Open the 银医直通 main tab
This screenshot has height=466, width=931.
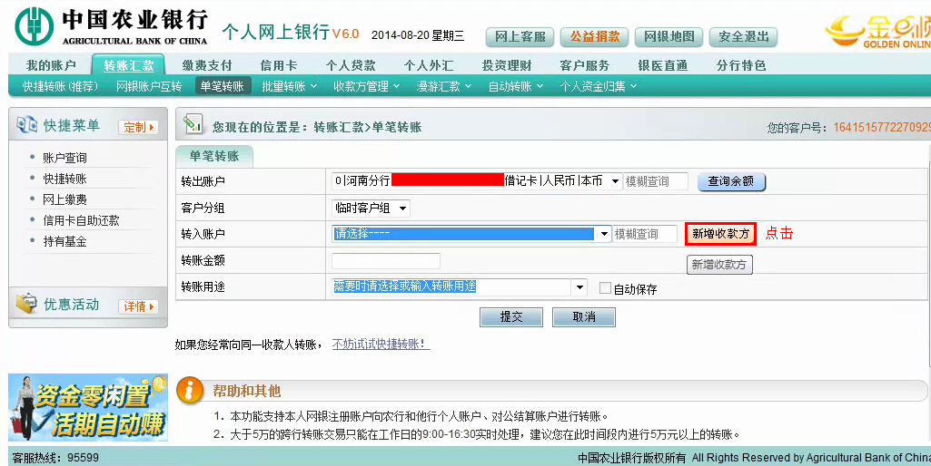point(663,65)
